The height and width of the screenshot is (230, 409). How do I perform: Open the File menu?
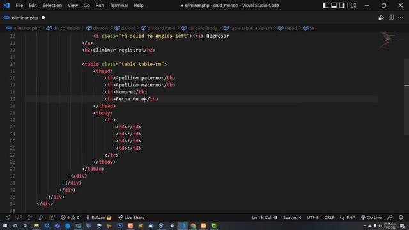[19, 6]
